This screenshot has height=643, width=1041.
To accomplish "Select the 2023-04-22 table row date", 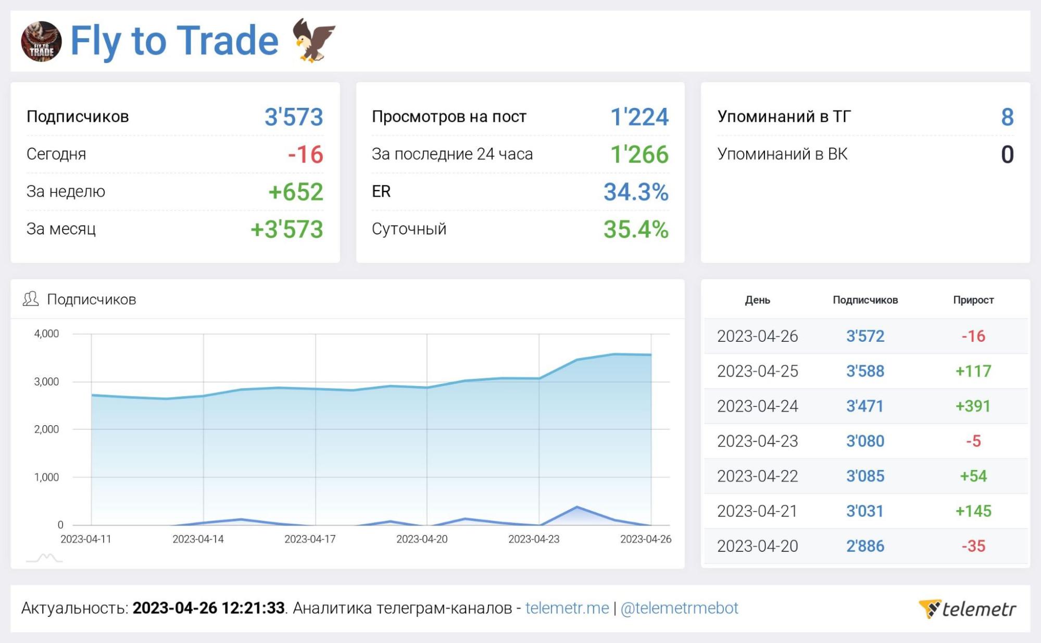I will click(x=757, y=476).
